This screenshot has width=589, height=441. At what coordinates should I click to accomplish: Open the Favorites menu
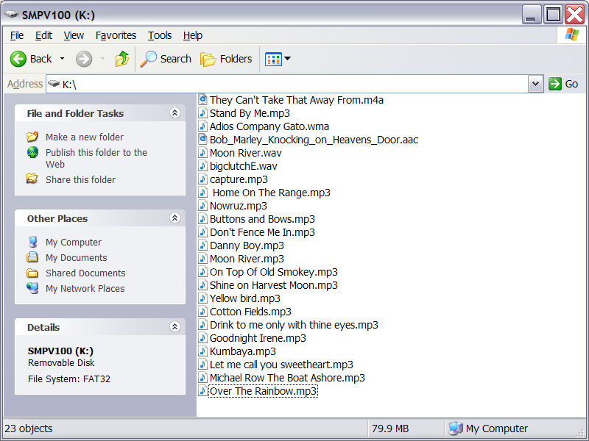click(116, 35)
